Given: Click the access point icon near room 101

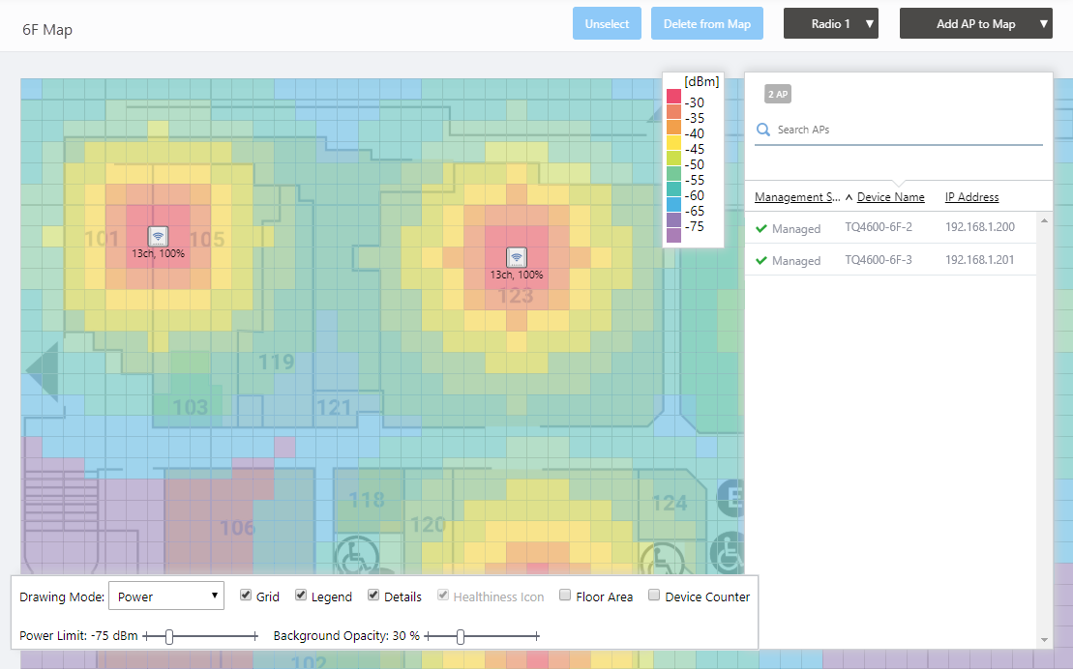Looking at the screenshot, I should click(x=158, y=236).
